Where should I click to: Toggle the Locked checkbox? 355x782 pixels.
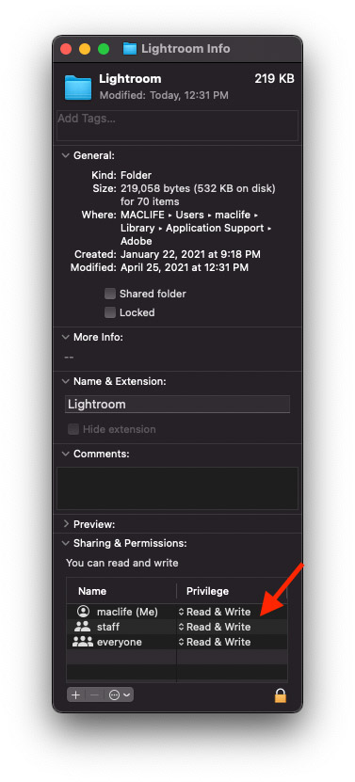110,312
